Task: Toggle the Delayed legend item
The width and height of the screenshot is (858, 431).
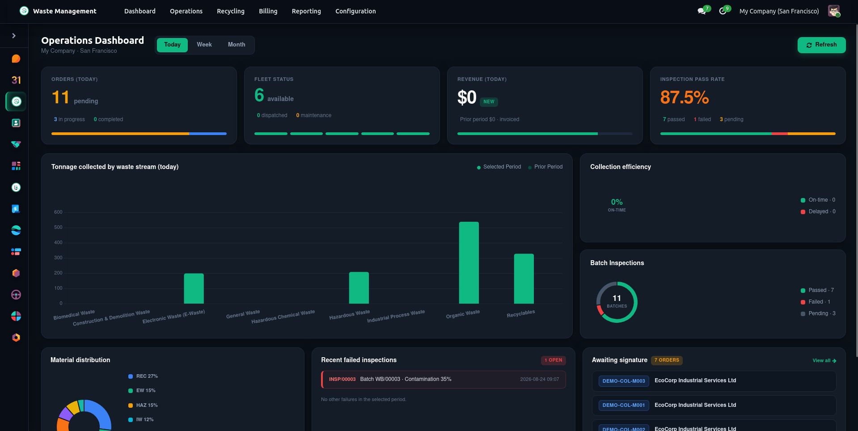Action: click(818, 211)
